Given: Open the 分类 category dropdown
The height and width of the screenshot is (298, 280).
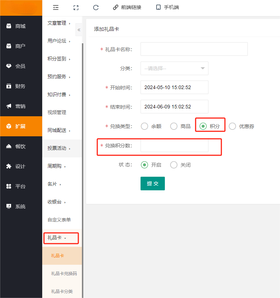Looking at the screenshot, I should coord(174,68).
